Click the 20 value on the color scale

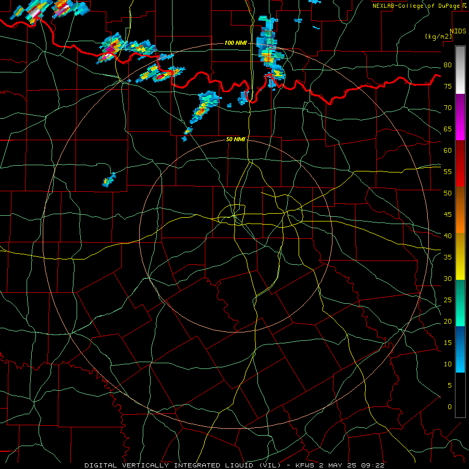point(448,321)
